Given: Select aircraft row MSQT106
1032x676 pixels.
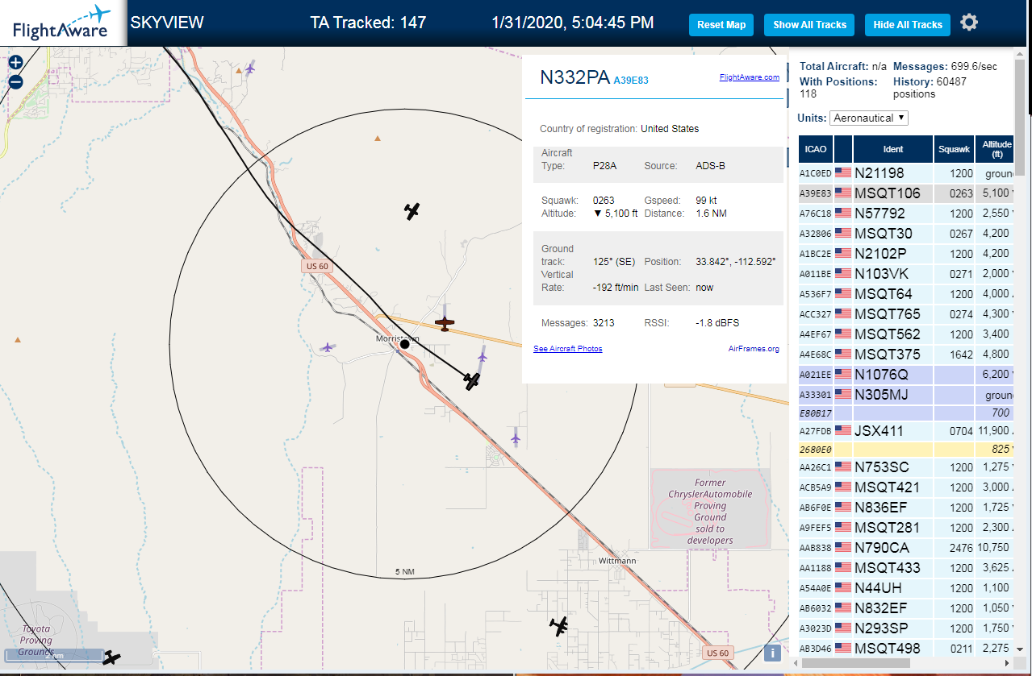Looking at the screenshot, I should coord(907,193).
